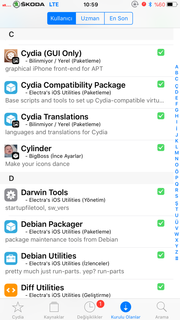Jump to # in the alphabet index
This screenshot has width=180, height=320.
[x=177, y=258]
